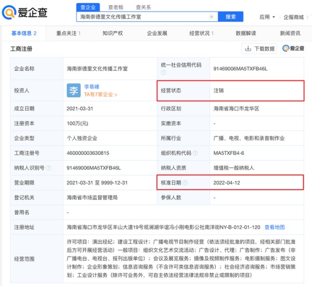Switch to the 查关系 search tab
Viewport: 312px width, 286px height.
click(x=144, y=7)
